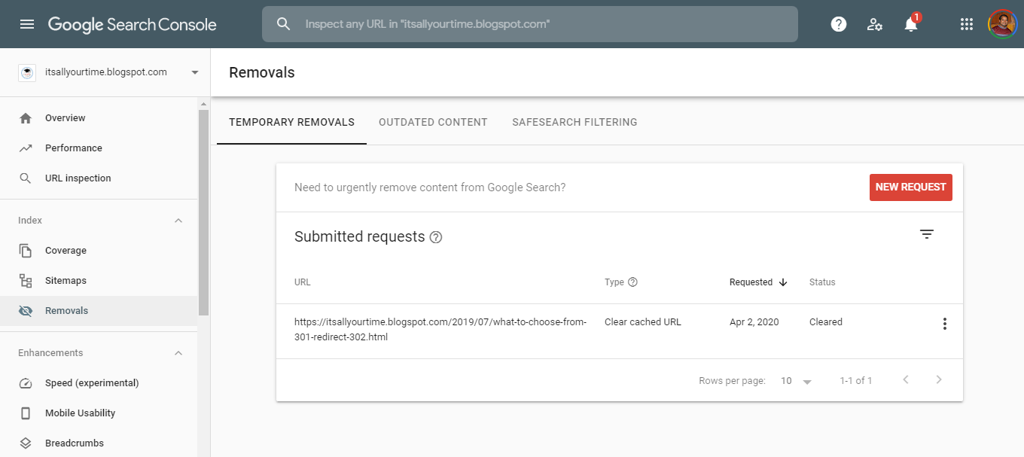The height and width of the screenshot is (457, 1024).
Task: Open Coverage report in sidebar
Action: pos(99,251)
